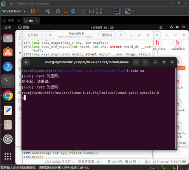Open the snapshot manager
This screenshot has height=170, width=189.
pos(73,11)
